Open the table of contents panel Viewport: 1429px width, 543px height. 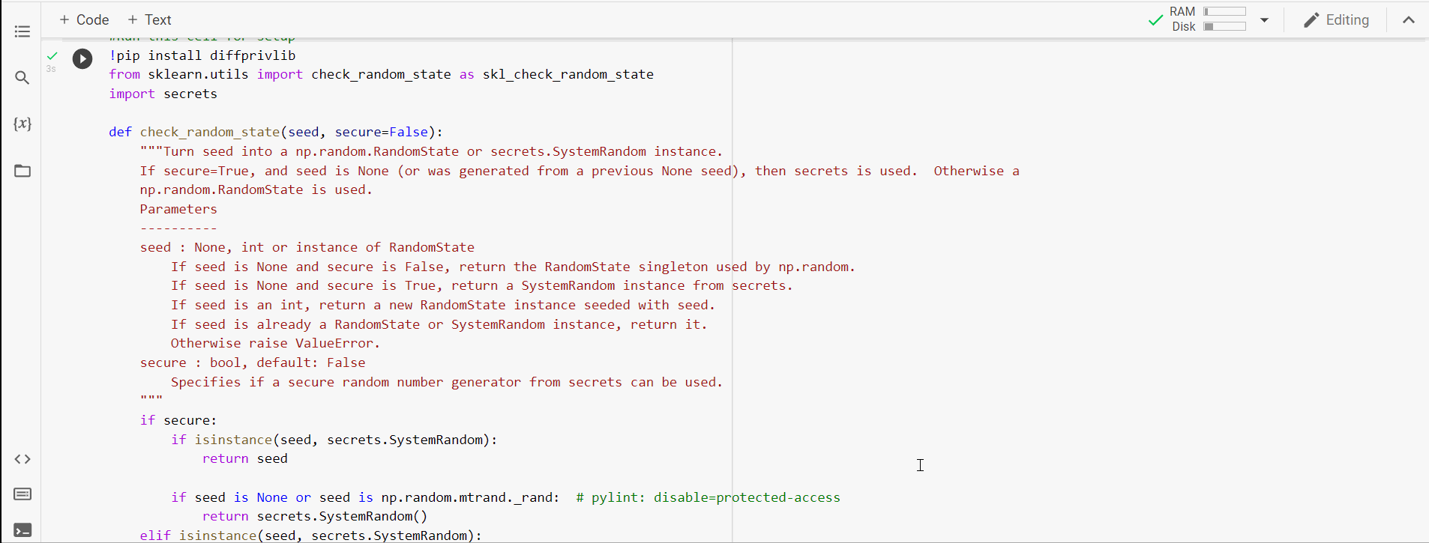pyautogui.click(x=22, y=31)
